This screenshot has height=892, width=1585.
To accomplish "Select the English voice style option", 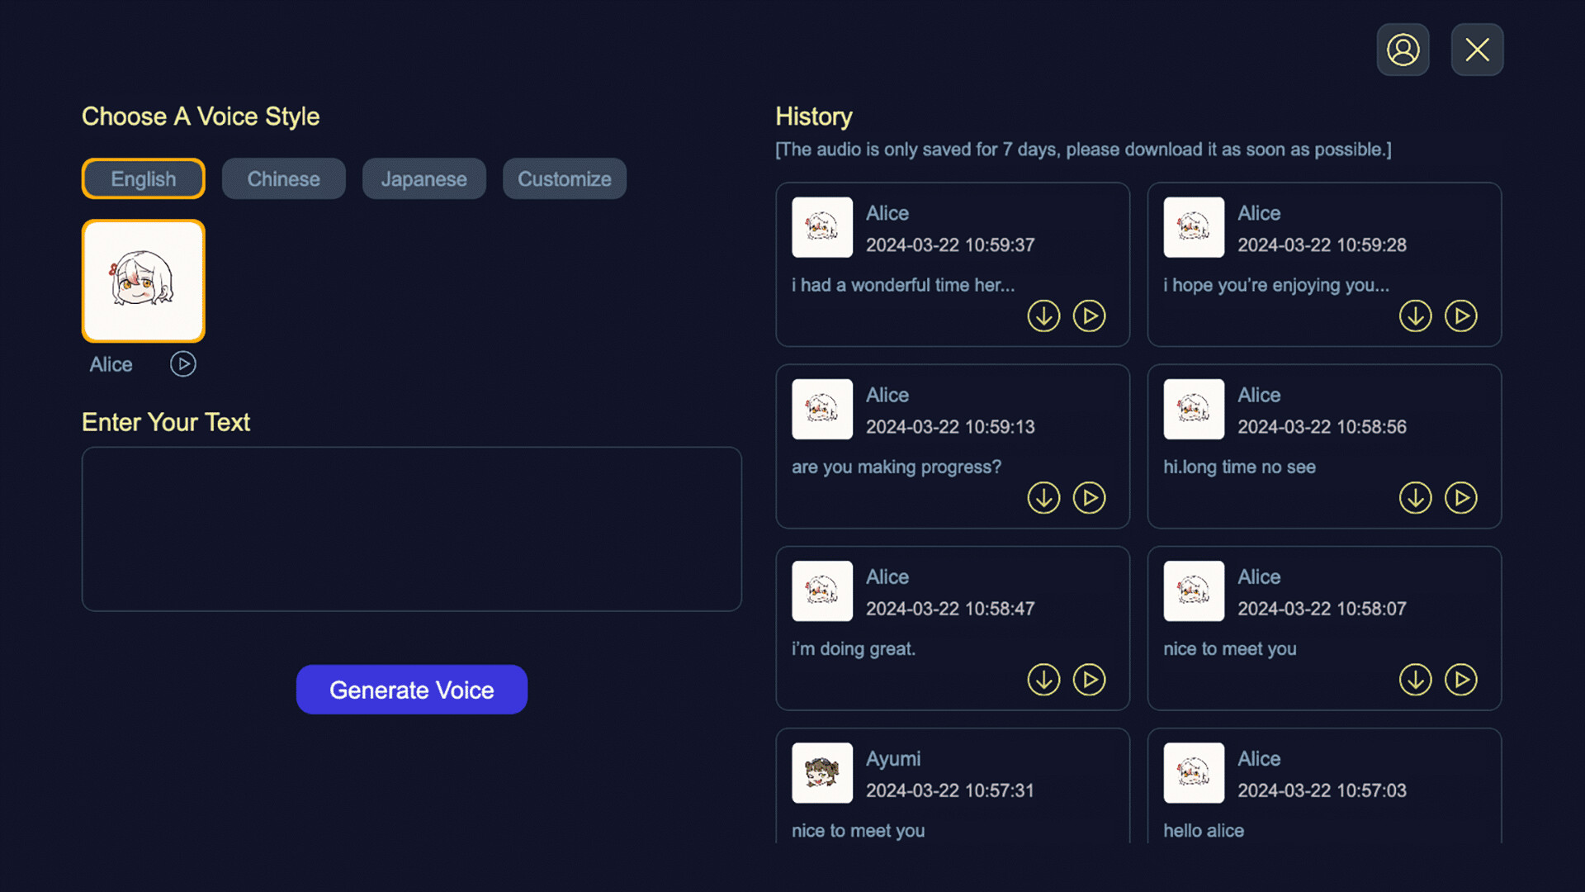I will 143,178.
